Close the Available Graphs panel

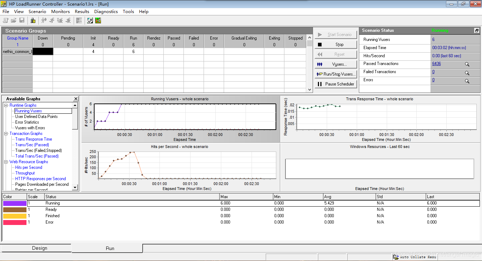(76, 99)
